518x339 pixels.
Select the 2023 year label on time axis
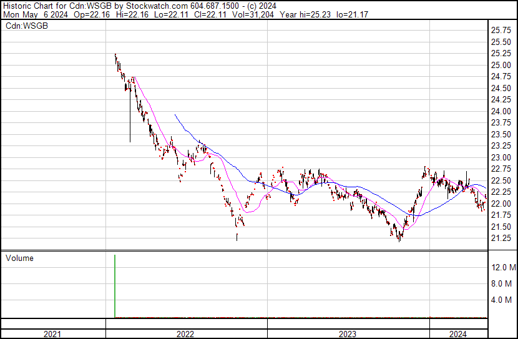tap(348, 334)
